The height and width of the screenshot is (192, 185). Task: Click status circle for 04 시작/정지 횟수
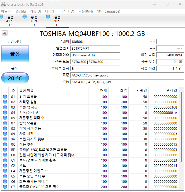point(5,112)
